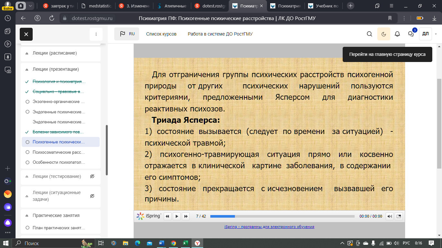
Task: Toggle visibility eye for Лекции (ситуационные задачи)
Action: 92,196
